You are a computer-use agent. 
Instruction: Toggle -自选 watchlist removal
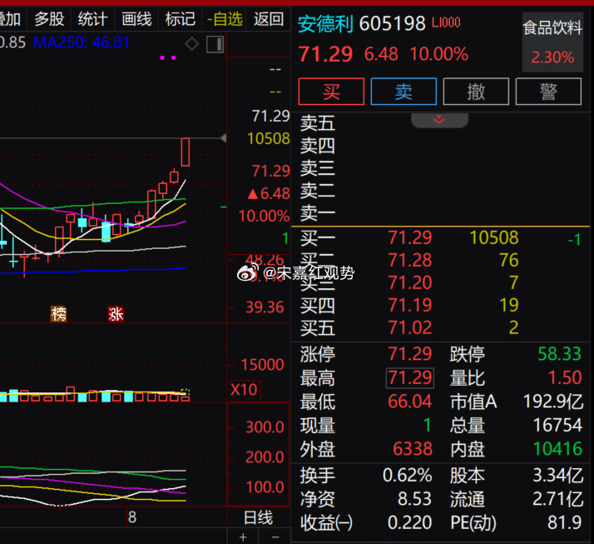[225, 18]
